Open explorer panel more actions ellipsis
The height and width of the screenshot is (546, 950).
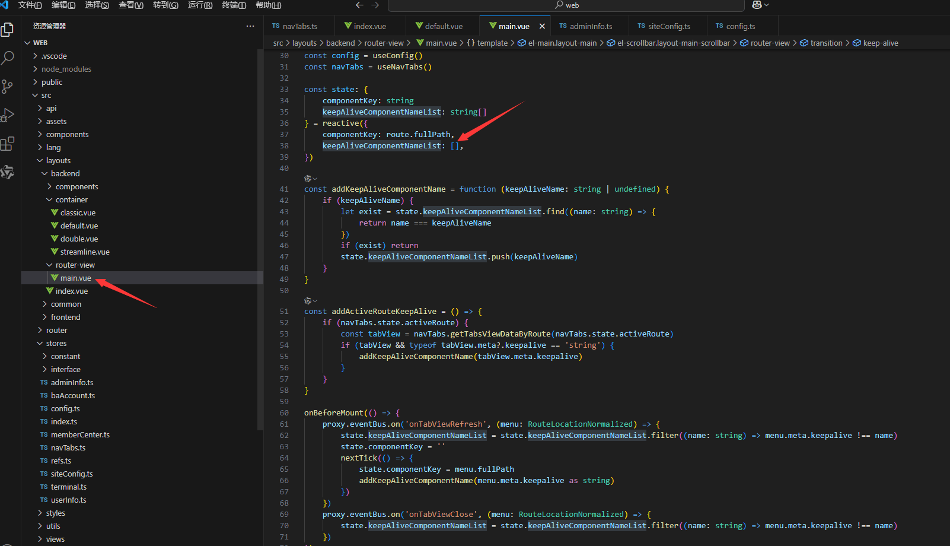pos(250,26)
